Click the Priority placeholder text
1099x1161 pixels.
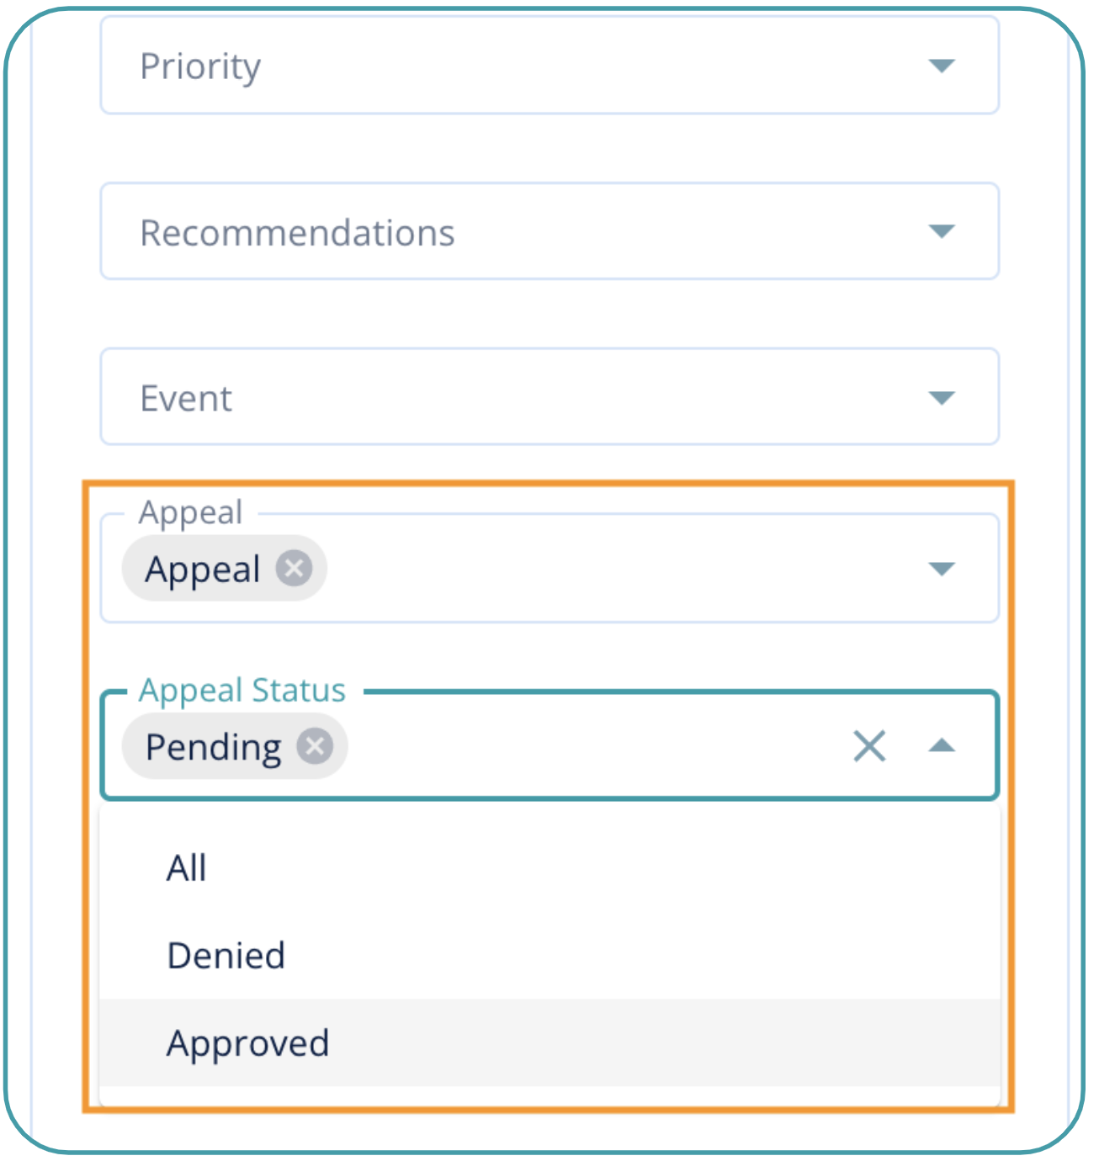tap(200, 66)
